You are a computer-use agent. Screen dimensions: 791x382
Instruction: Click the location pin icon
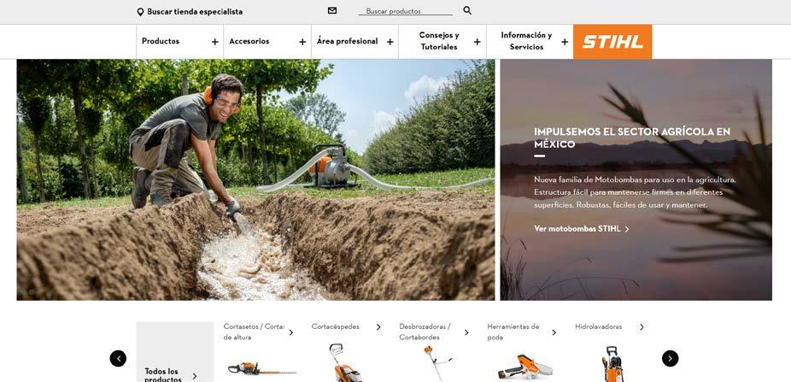(x=140, y=12)
